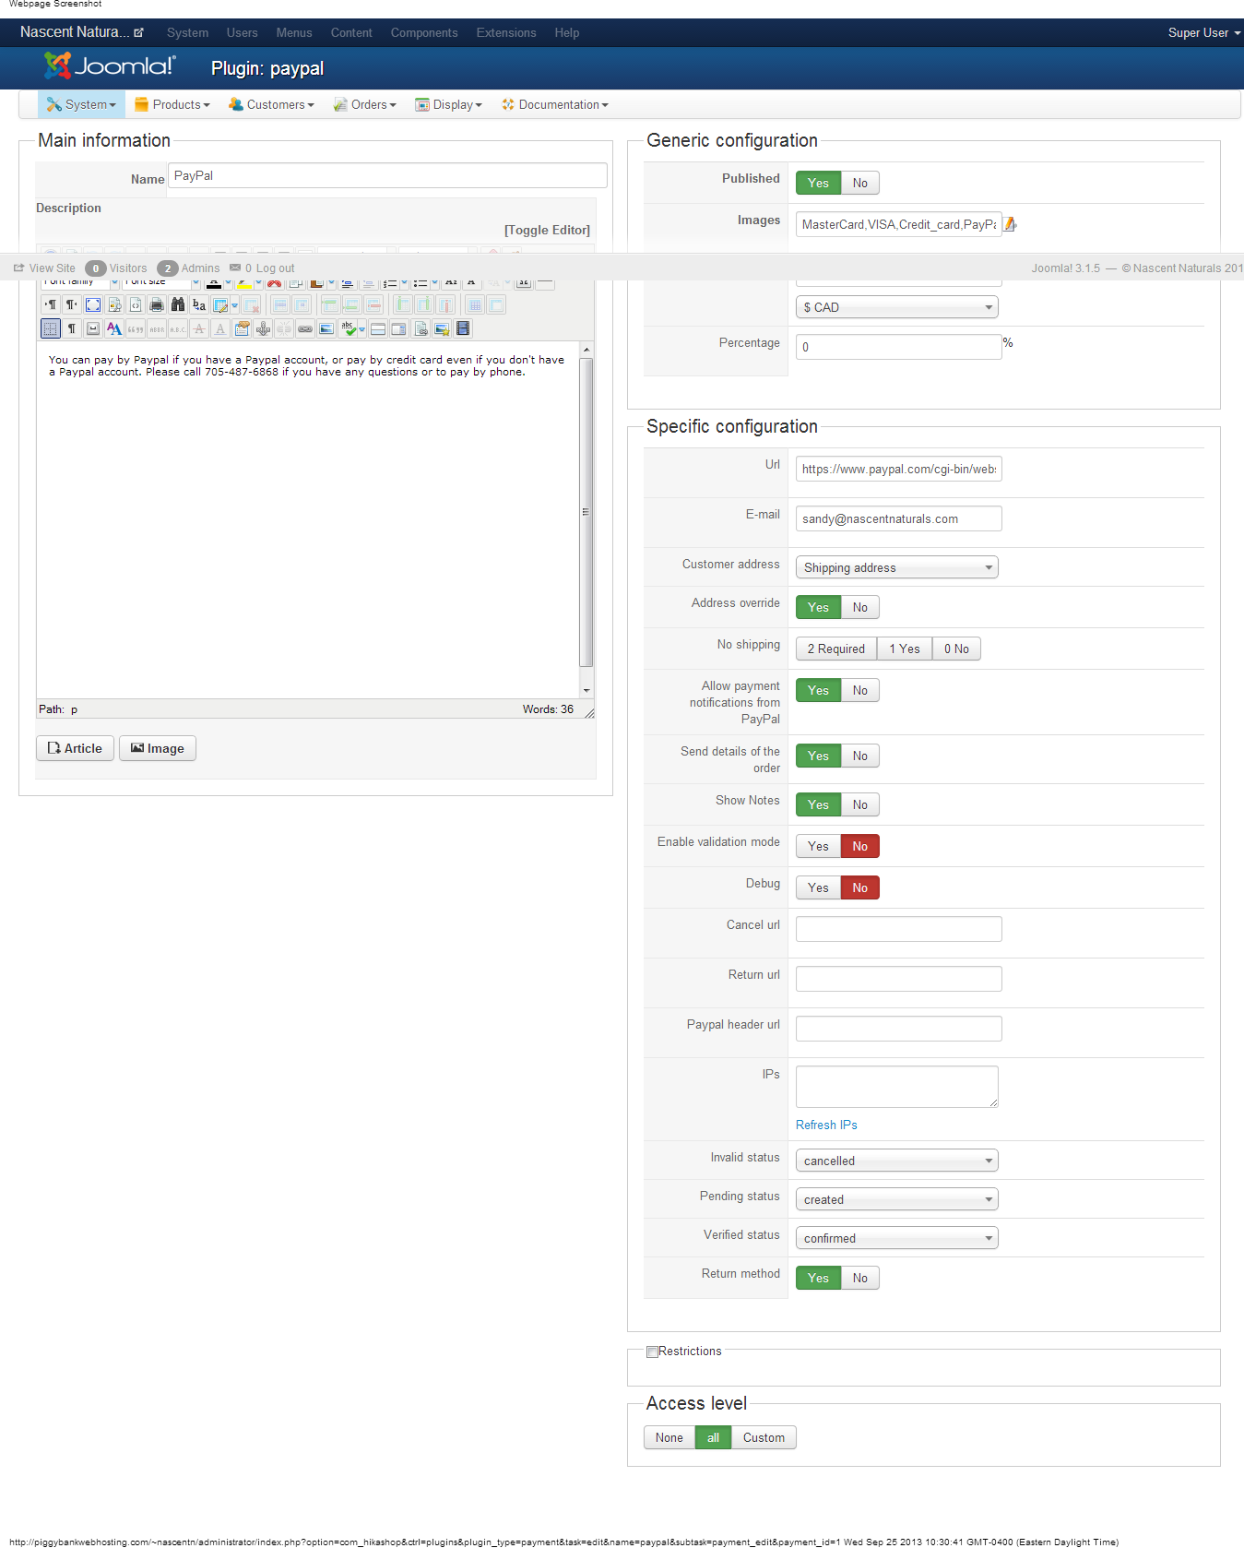
Task: Set Published to No
Action: (860, 183)
